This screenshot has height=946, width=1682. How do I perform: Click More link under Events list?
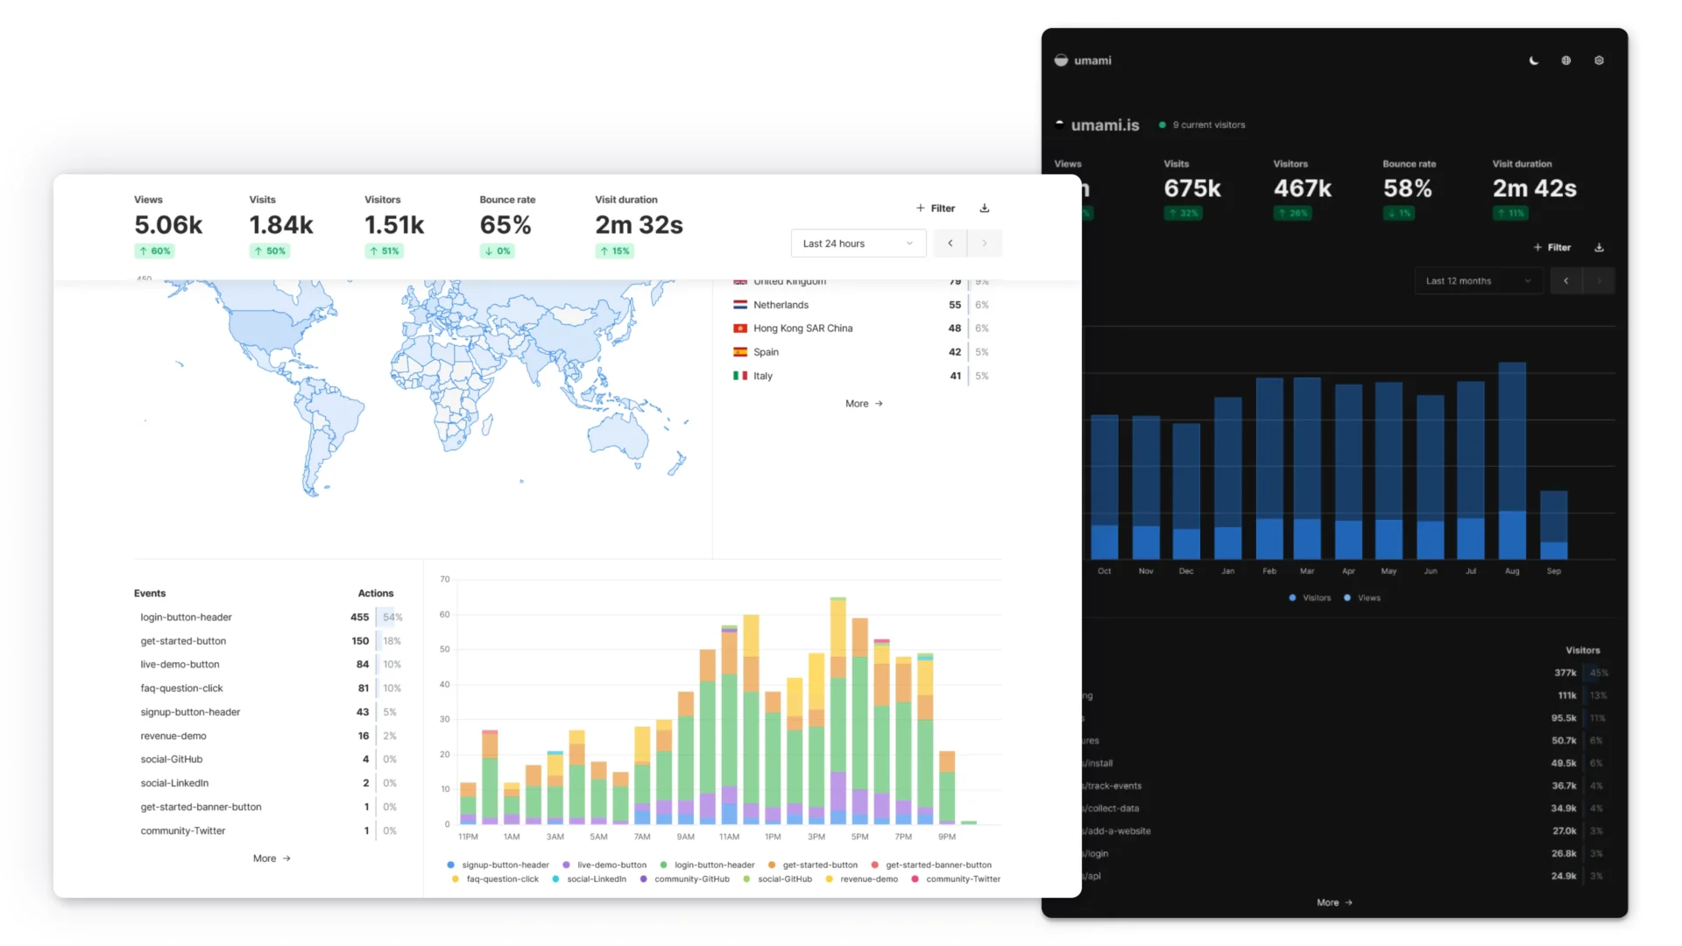tap(271, 859)
